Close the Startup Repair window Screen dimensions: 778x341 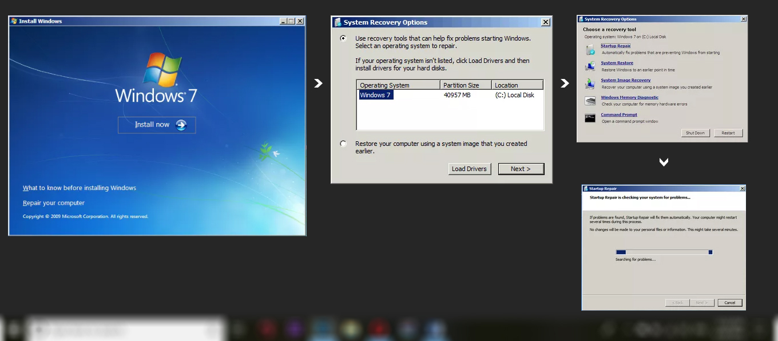point(742,188)
